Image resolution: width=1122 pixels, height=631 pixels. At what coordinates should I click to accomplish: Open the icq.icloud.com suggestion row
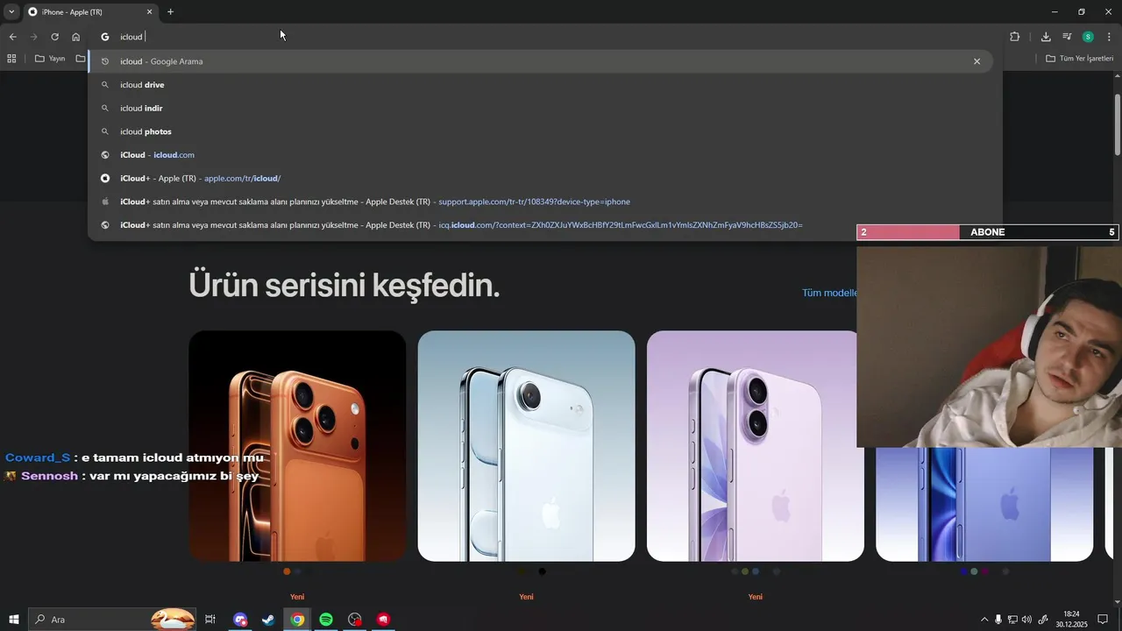pos(540,225)
